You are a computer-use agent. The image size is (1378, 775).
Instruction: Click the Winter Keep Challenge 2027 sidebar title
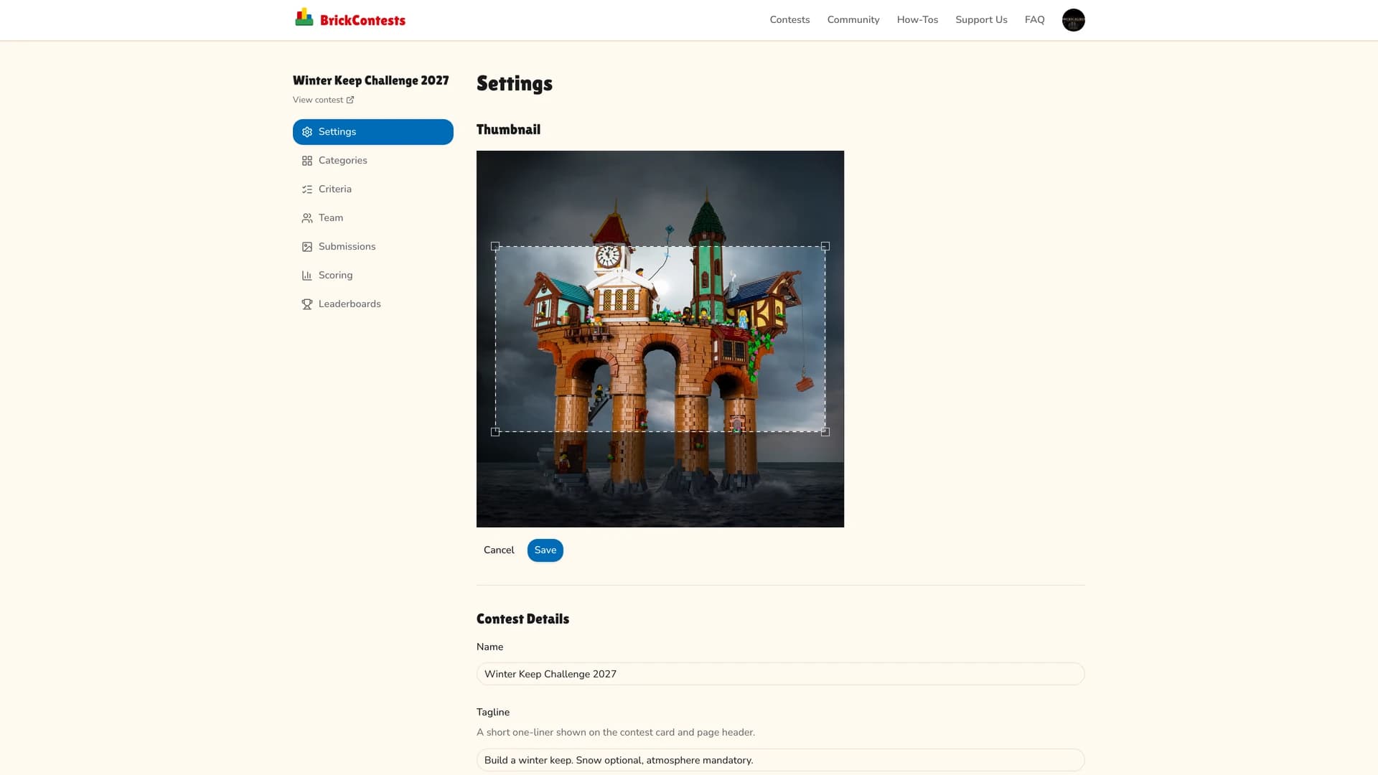click(x=371, y=80)
